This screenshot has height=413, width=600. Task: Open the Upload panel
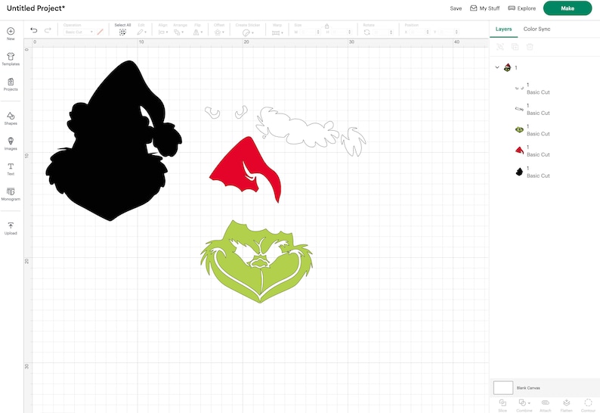[11, 228]
